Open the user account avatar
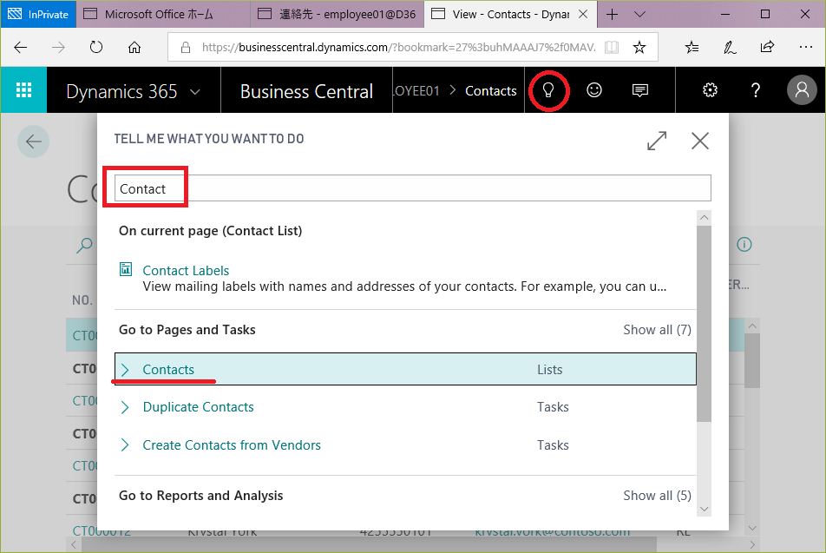 click(802, 90)
